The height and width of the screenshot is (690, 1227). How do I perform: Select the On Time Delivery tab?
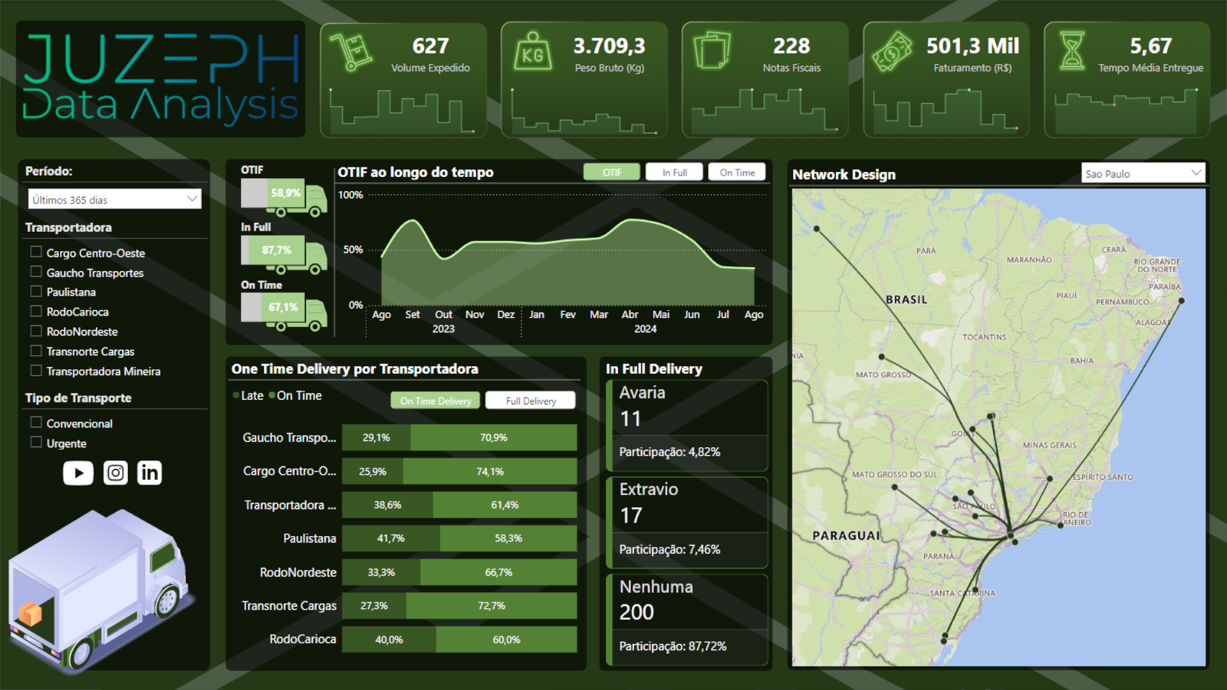coord(435,401)
